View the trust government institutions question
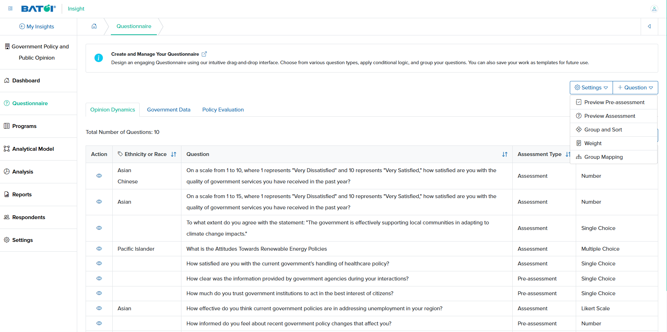The width and height of the screenshot is (667, 332). tap(99, 293)
